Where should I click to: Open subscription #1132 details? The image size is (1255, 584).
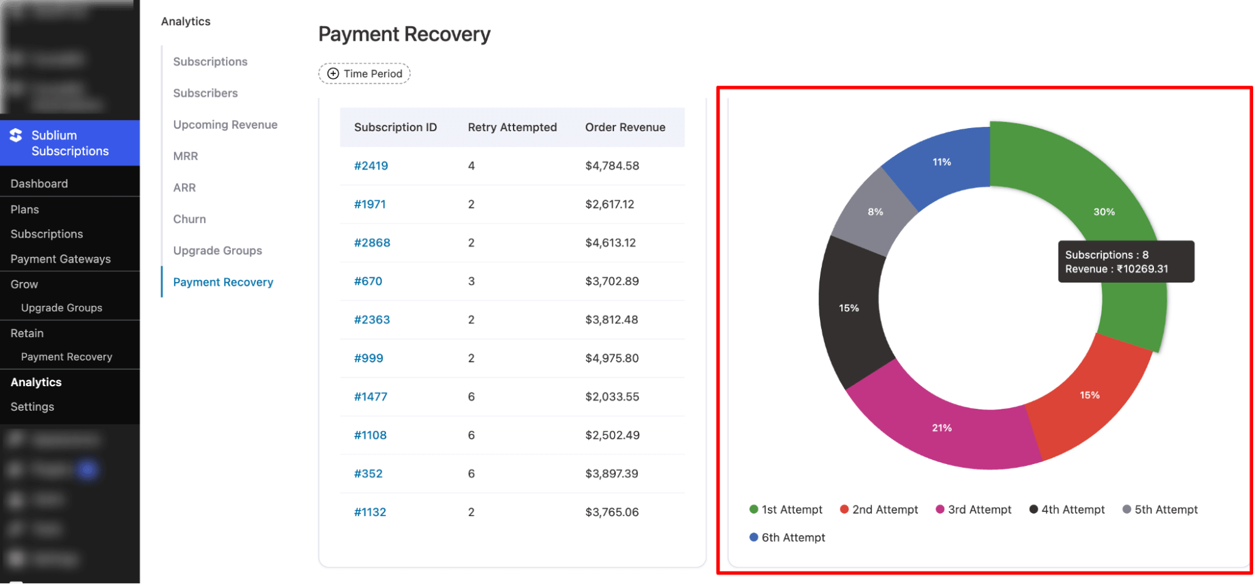371,512
